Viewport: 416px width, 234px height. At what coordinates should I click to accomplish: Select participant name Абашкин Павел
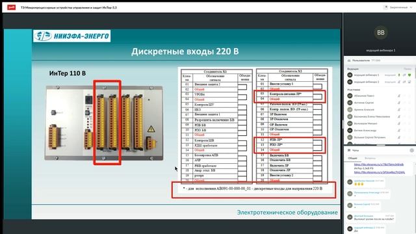[x=364, y=96]
